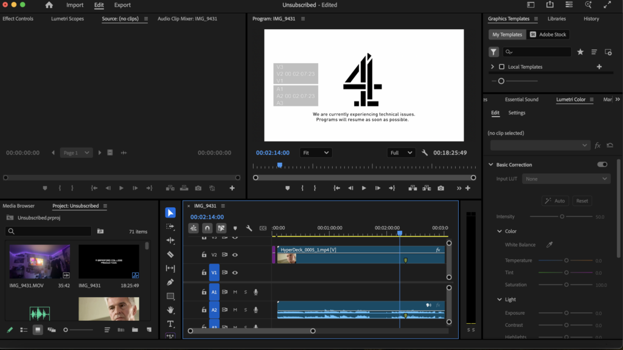The height and width of the screenshot is (350, 623).
Task: Click the Home icon in top bar
Action: point(49,5)
